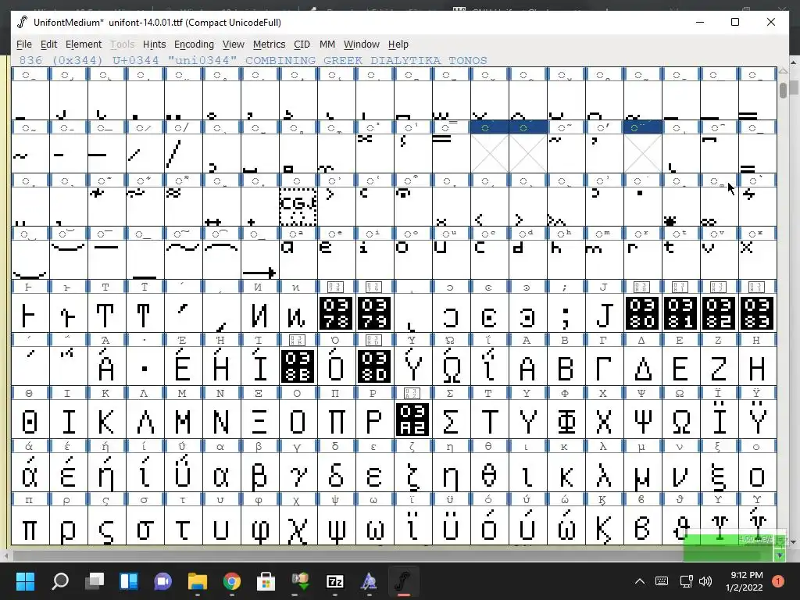The width and height of the screenshot is (800, 600).
Task: Open the Hints menu
Action: (x=154, y=45)
